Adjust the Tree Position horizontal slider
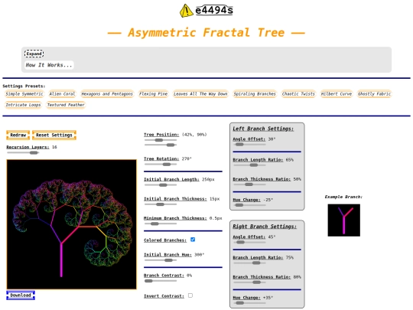The image size is (413, 310). pyautogui.click(x=161, y=140)
